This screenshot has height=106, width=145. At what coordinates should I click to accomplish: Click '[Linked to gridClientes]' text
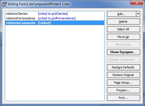(53, 14)
